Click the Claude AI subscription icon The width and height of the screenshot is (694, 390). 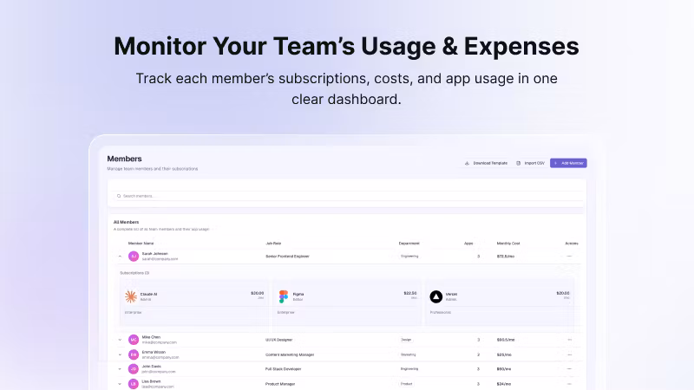click(131, 296)
